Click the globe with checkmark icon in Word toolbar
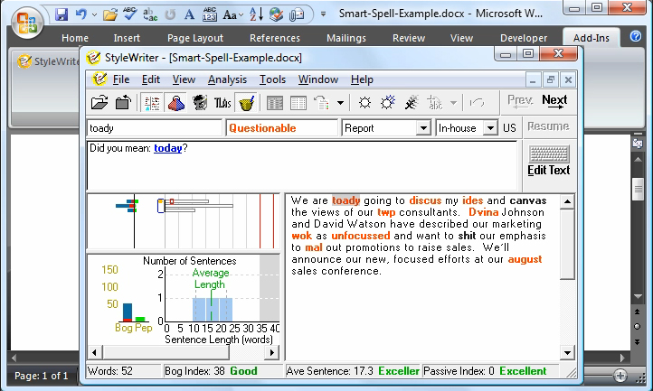Screen dimensions: 653x391 276,14
